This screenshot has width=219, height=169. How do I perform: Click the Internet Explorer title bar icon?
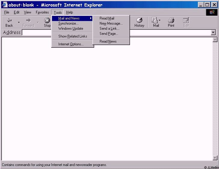click(x=5, y=5)
